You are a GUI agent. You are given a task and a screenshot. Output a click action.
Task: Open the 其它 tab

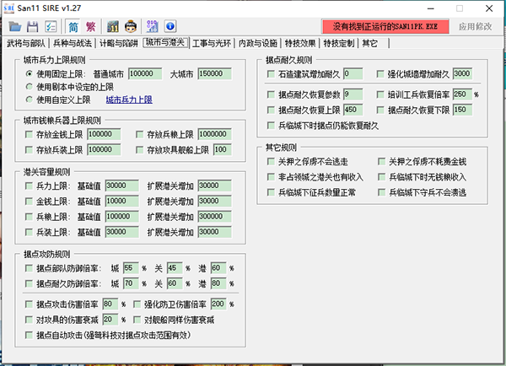click(x=370, y=43)
